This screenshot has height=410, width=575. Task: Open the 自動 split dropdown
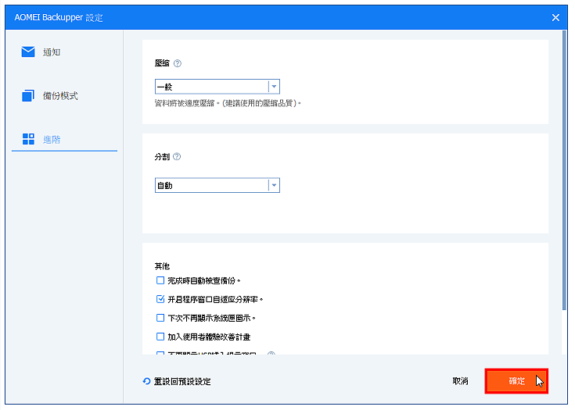217,185
